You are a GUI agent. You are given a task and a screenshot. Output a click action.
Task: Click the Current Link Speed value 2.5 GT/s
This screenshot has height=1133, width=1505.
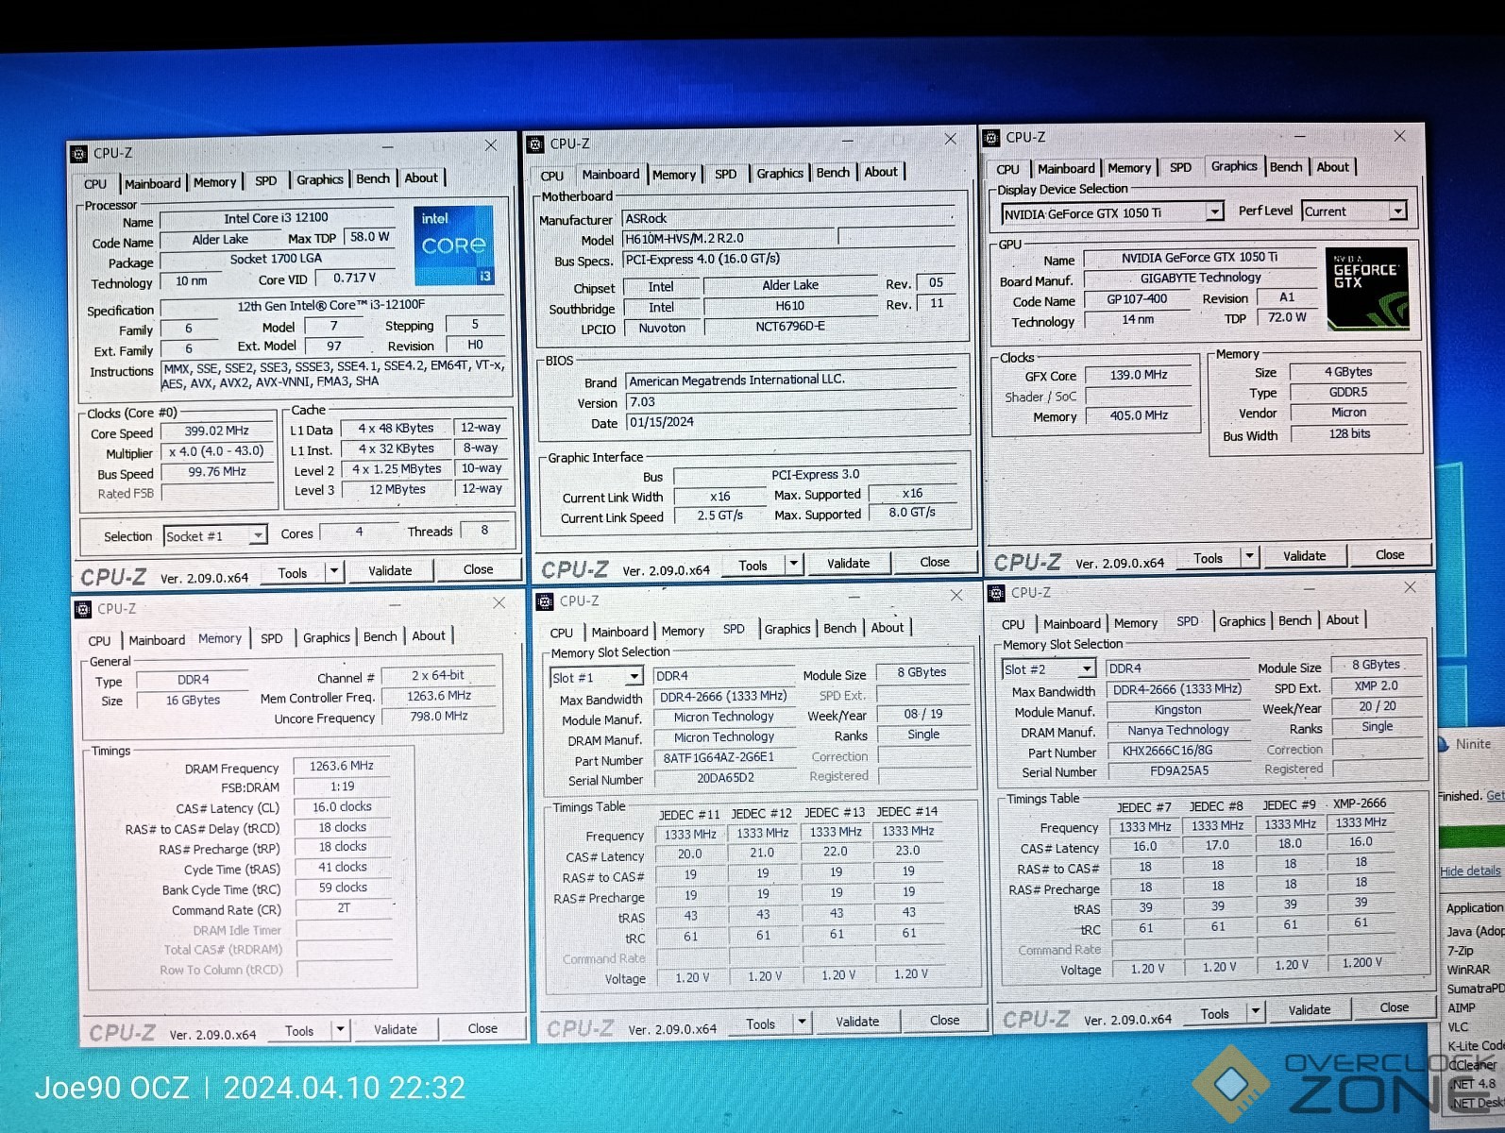click(x=719, y=516)
